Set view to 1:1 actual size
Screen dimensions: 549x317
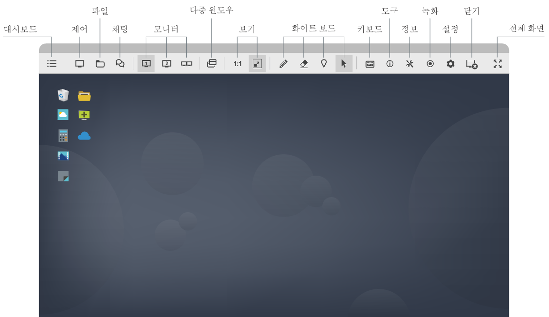tap(238, 64)
